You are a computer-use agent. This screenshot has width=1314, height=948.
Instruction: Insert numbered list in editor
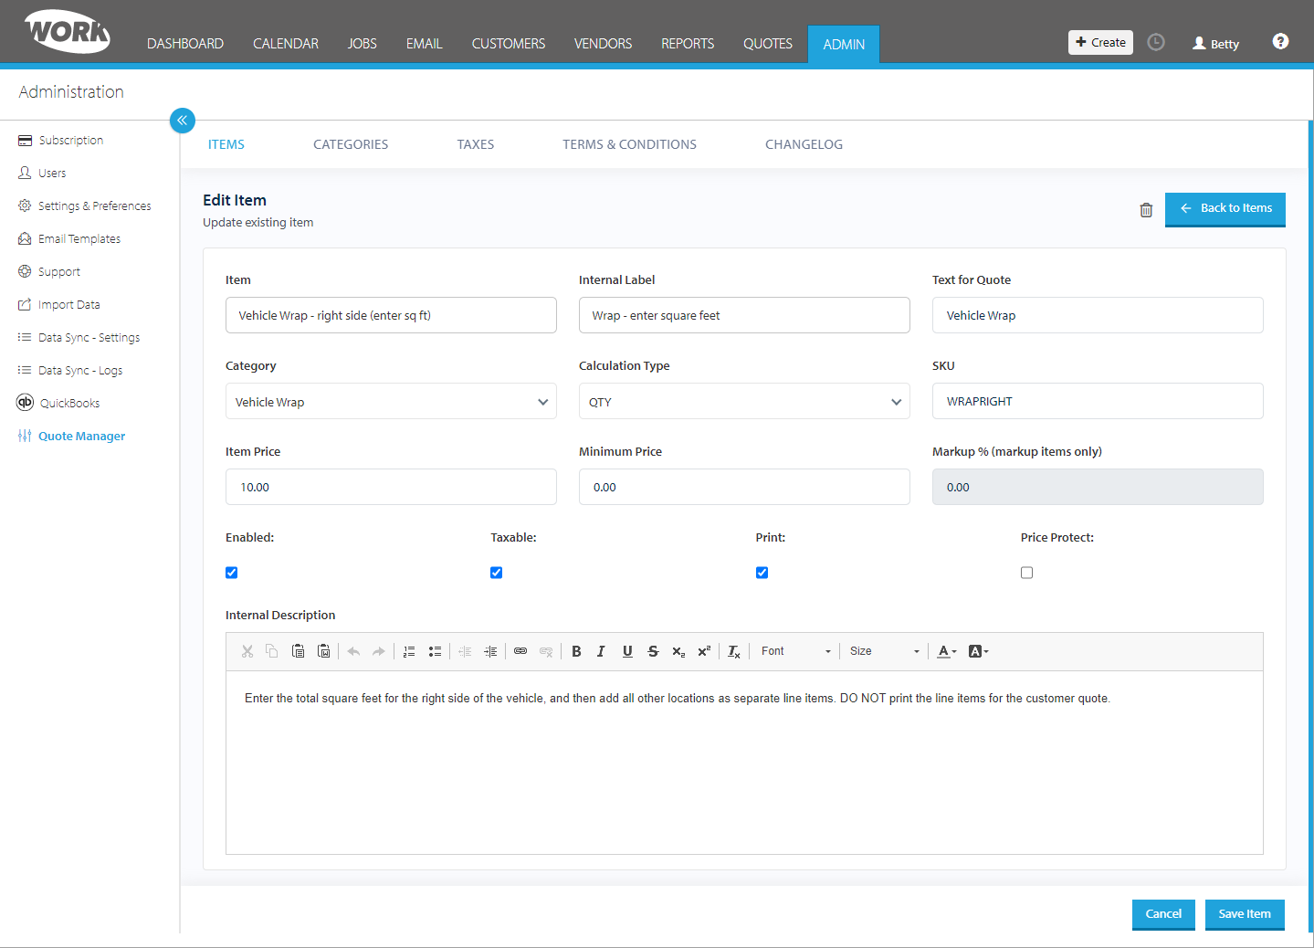409,651
